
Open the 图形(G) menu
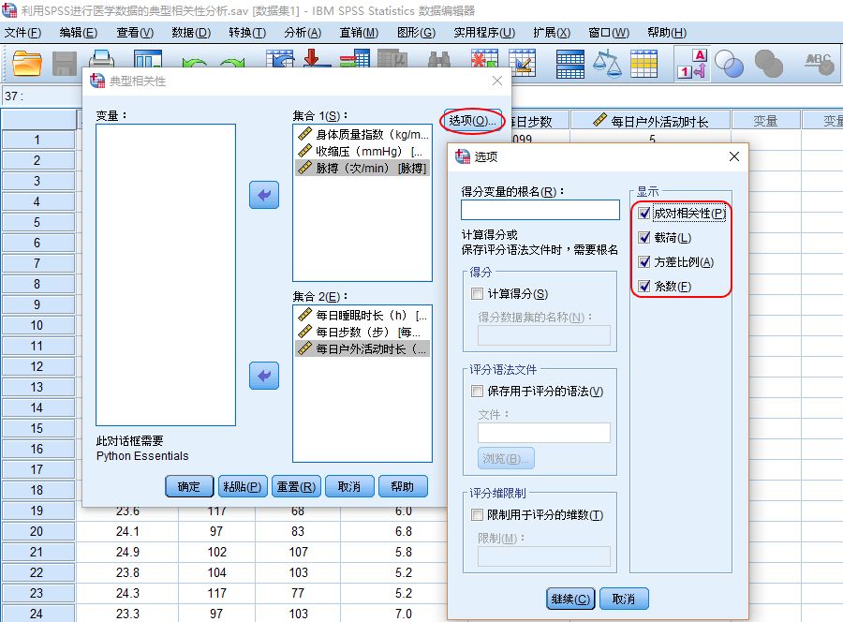click(x=416, y=33)
